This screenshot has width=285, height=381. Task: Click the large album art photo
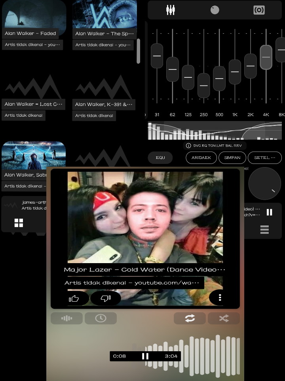pyautogui.click(x=145, y=217)
